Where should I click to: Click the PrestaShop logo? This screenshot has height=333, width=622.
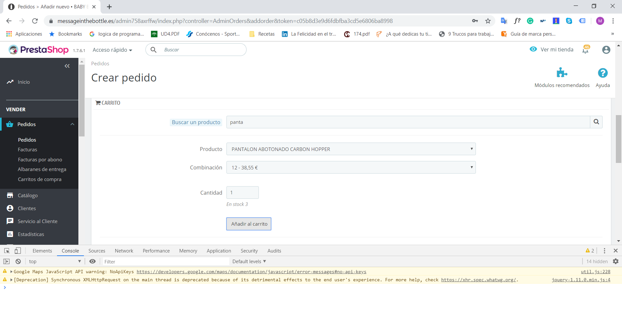[38, 50]
